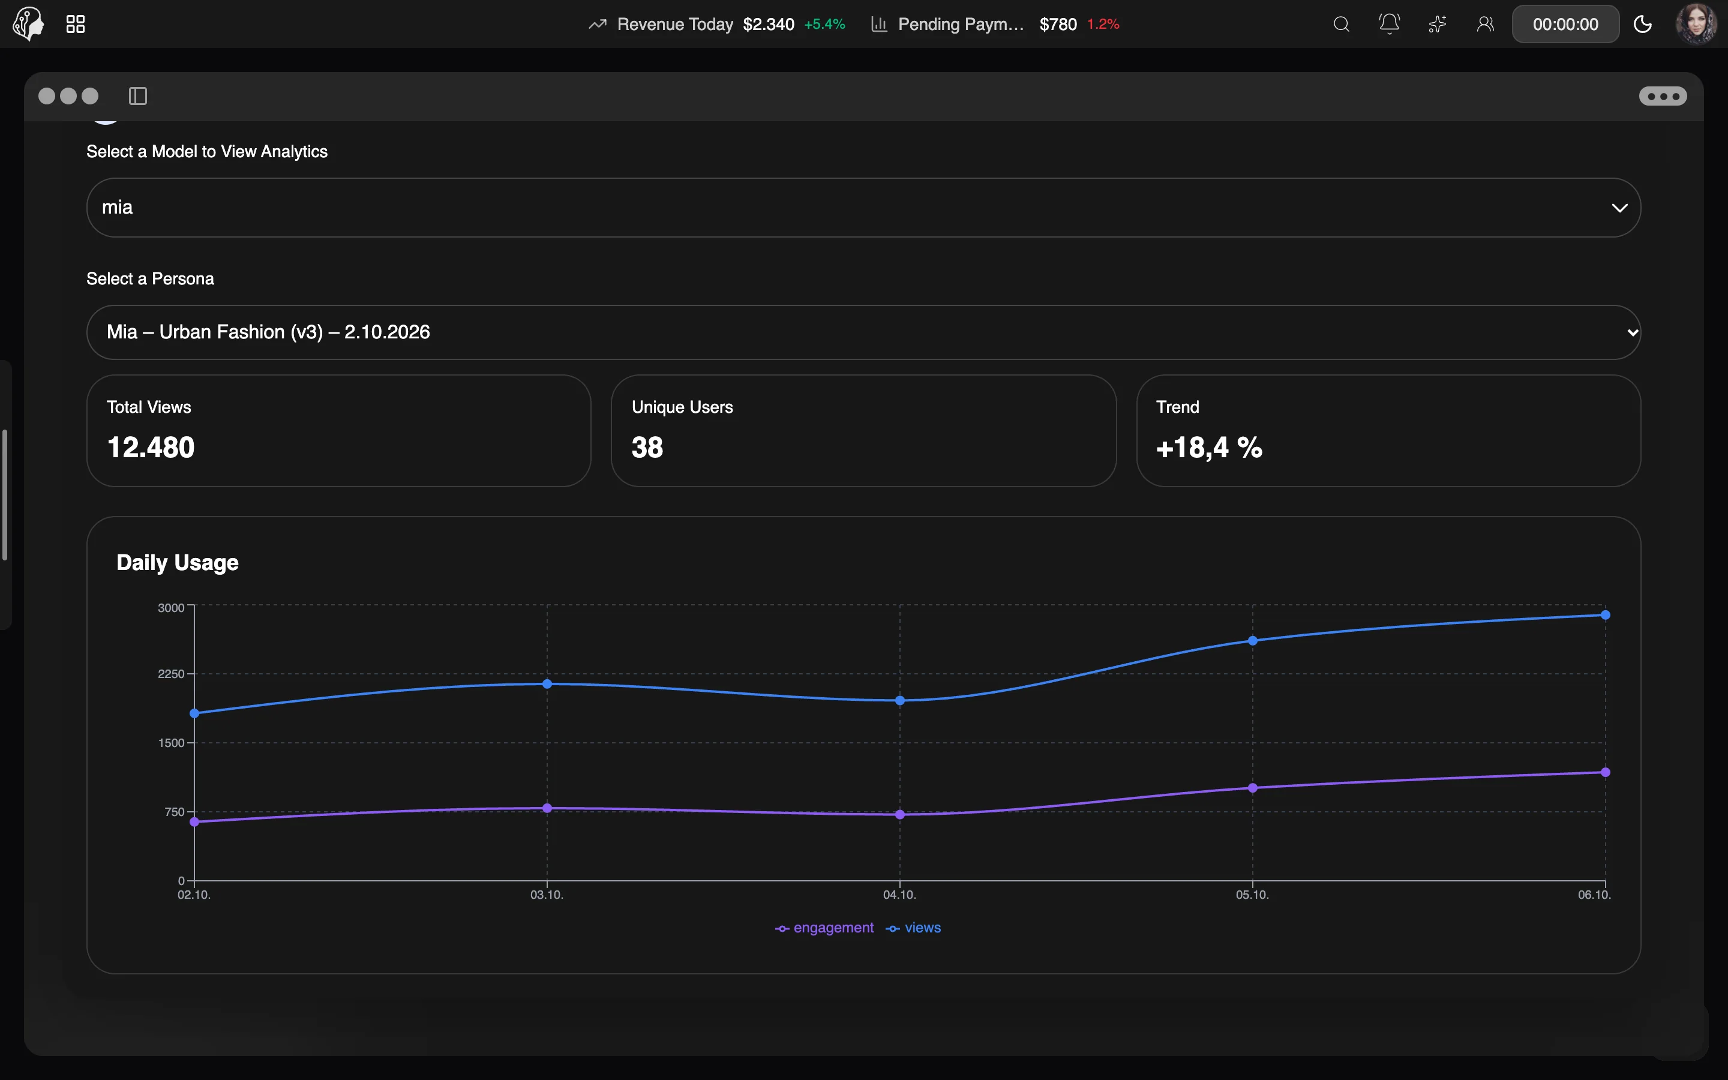Click Pending Payments $780 value
The width and height of the screenshot is (1728, 1080).
coord(1058,24)
